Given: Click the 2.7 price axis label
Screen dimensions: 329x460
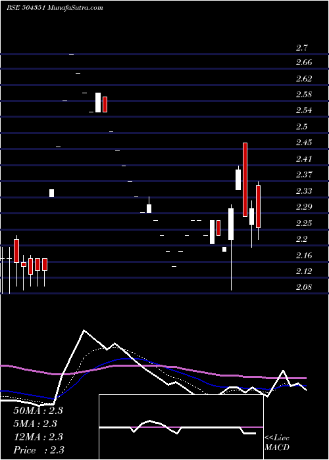Looking at the screenshot, I should coord(301,48).
